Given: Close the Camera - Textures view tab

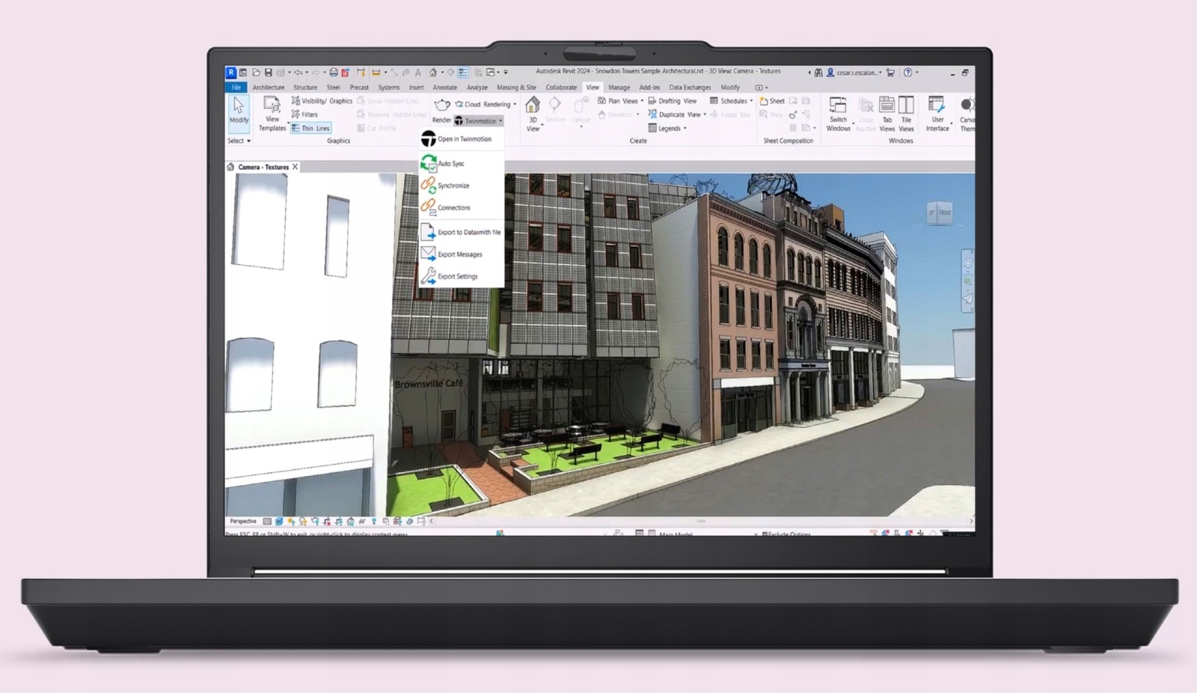Looking at the screenshot, I should [x=296, y=167].
